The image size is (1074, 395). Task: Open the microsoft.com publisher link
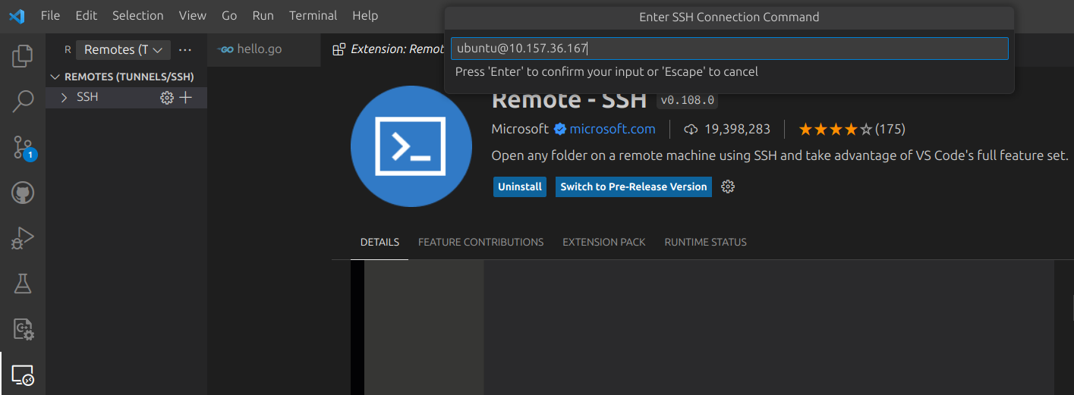point(613,129)
